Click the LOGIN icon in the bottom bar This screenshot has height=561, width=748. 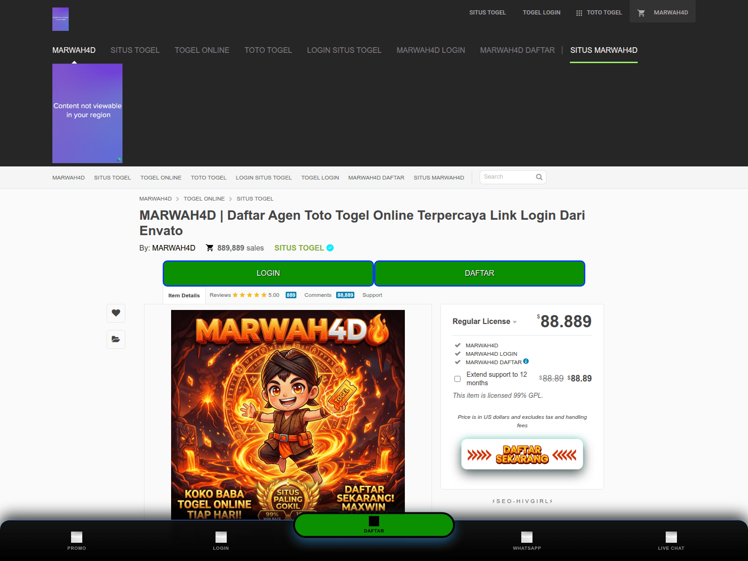(x=221, y=537)
